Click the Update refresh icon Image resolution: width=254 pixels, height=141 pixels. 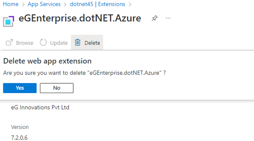click(x=43, y=42)
